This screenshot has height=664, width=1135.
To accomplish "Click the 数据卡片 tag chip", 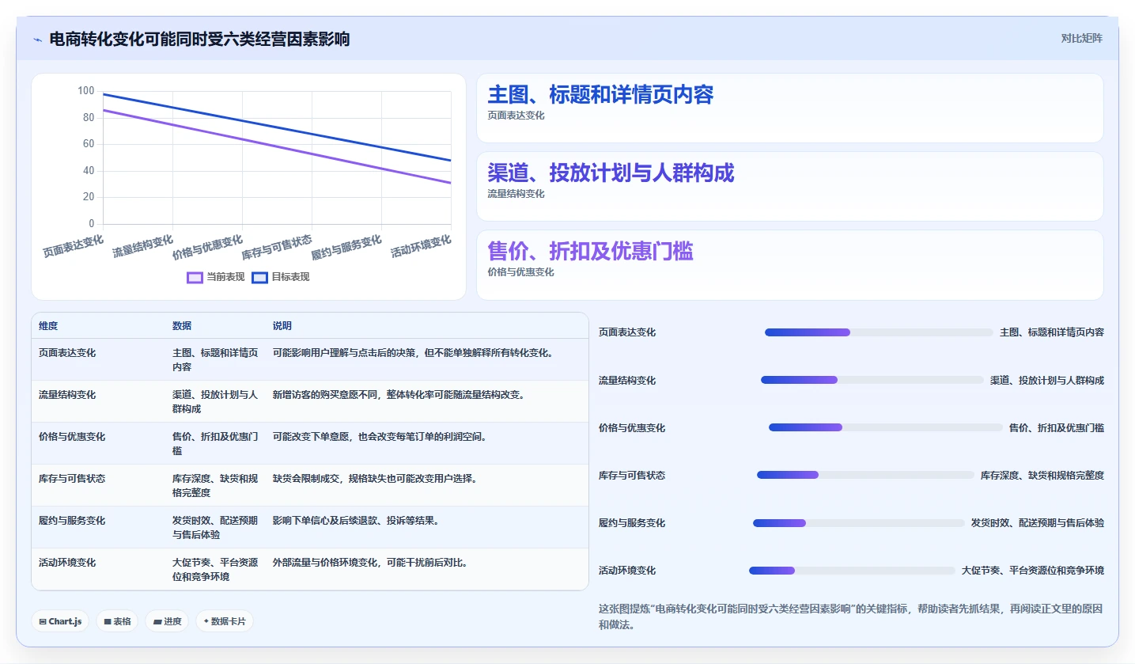I will 225,621.
